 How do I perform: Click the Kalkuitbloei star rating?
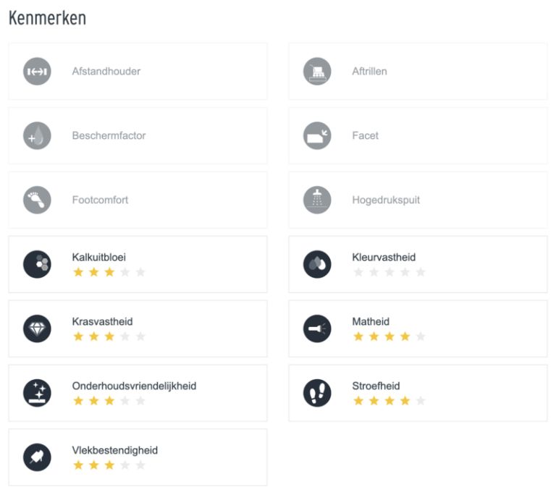[109, 272]
